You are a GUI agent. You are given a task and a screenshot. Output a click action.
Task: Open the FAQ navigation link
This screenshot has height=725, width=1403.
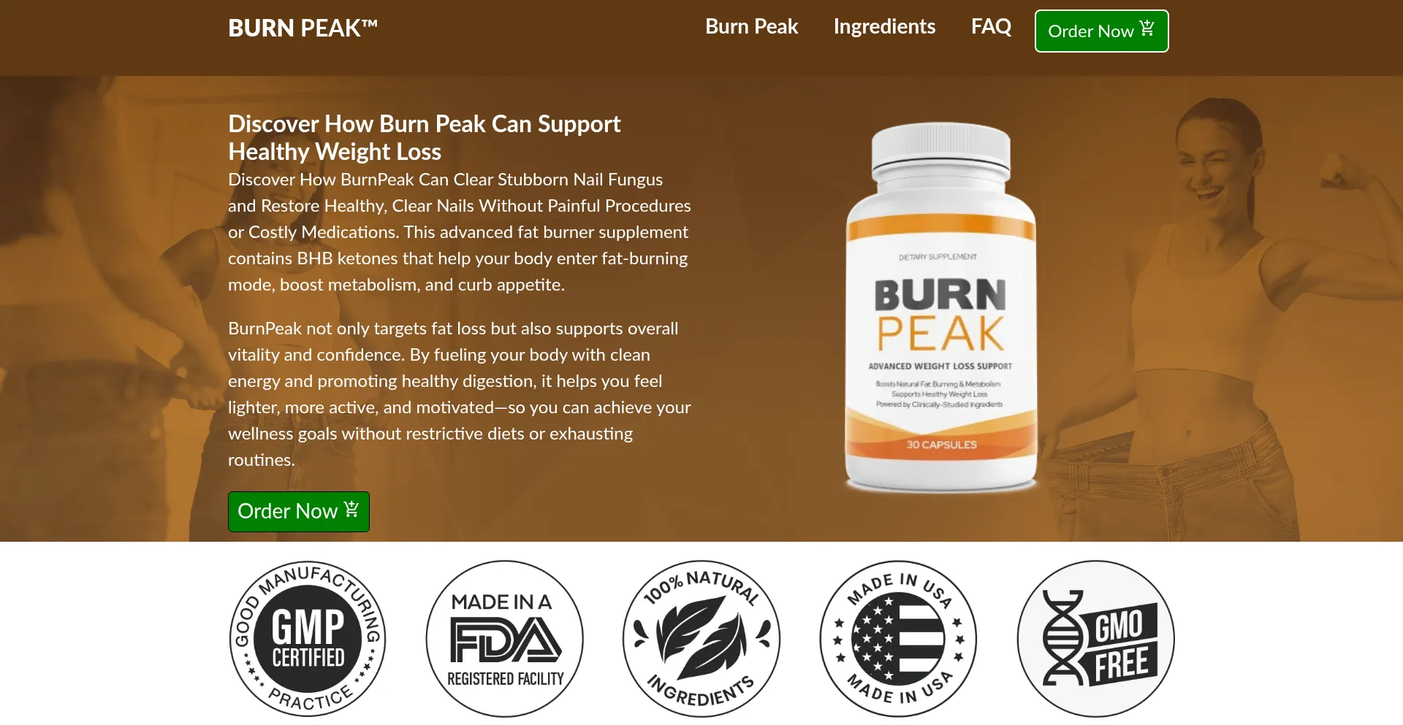[991, 26]
